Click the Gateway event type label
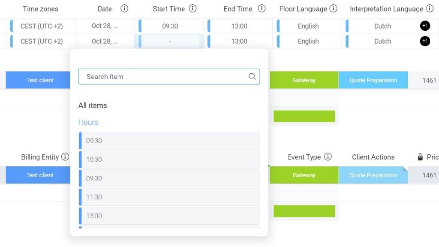 [x=304, y=175]
